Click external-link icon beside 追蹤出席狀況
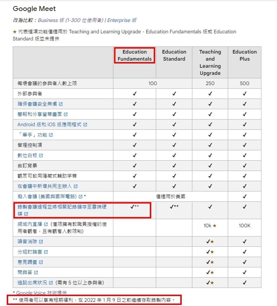The image size is (277, 306). coord(51,283)
